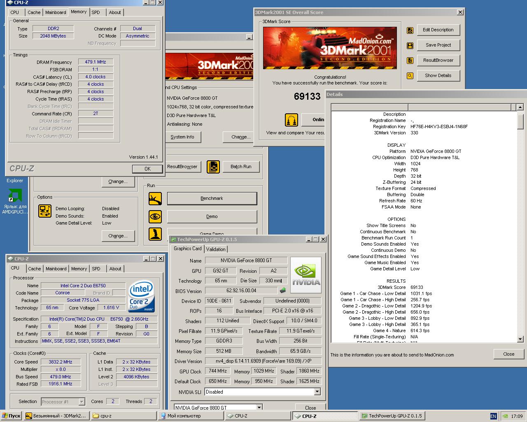Click the GPU Clock value 744 MHz

[218, 371]
